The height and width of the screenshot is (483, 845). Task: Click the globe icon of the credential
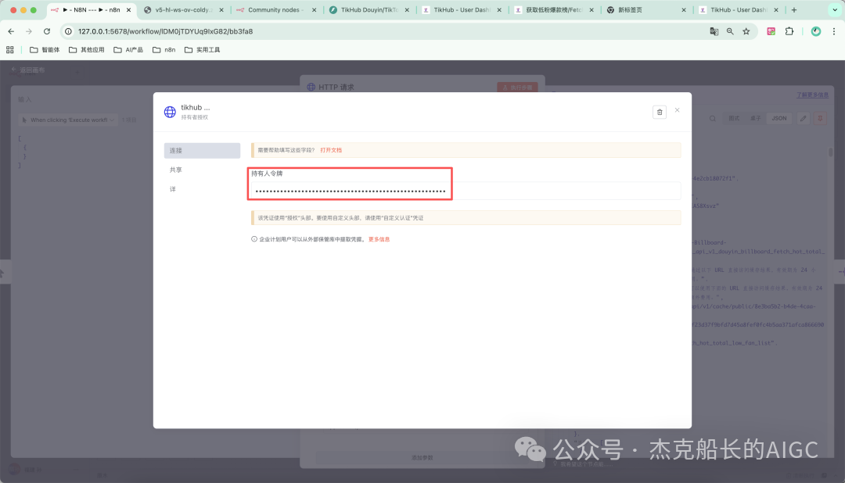click(x=170, y=112)
